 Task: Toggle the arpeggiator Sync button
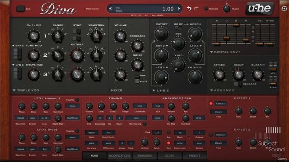[x=168, y=143]
